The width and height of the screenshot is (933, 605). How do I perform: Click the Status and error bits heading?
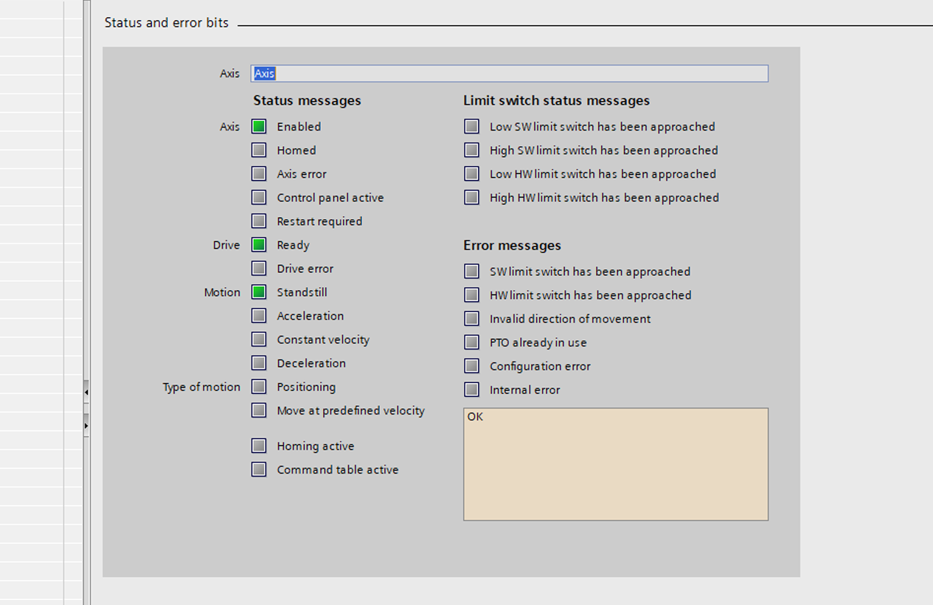[167, 23]
